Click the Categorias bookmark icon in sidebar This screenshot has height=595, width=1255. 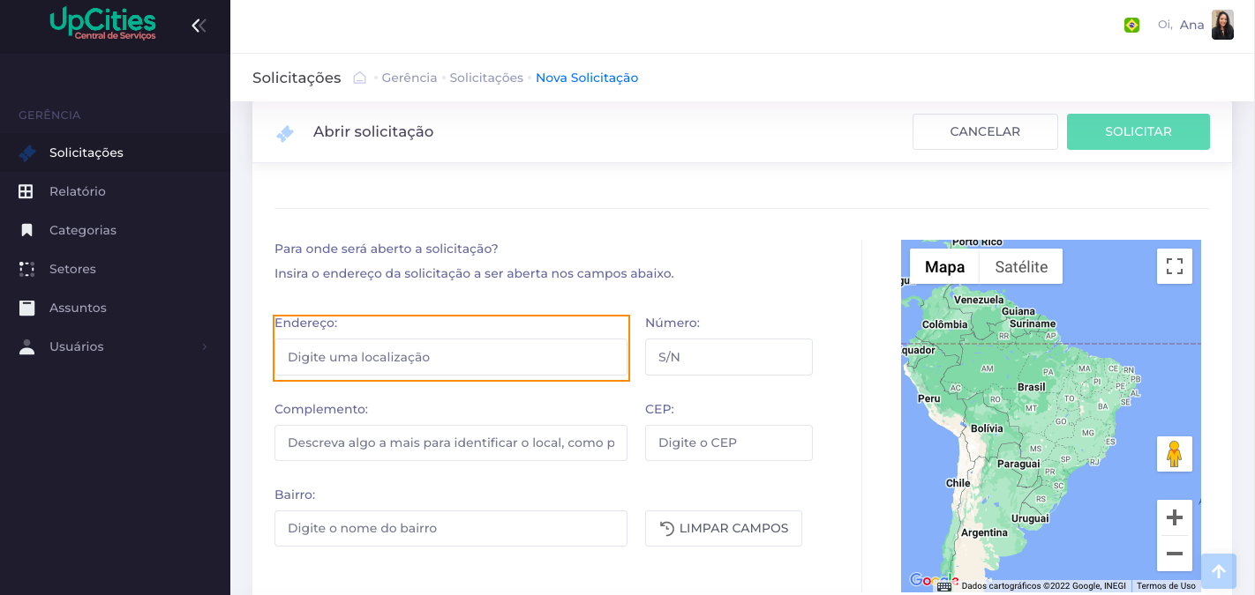pos(26,230)
